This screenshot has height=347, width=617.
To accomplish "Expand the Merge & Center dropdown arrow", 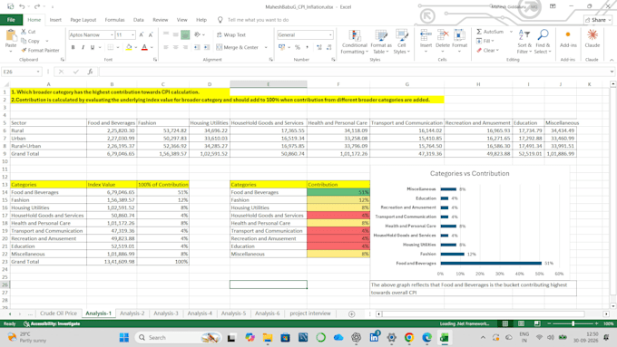I will (x=266, y=47).
